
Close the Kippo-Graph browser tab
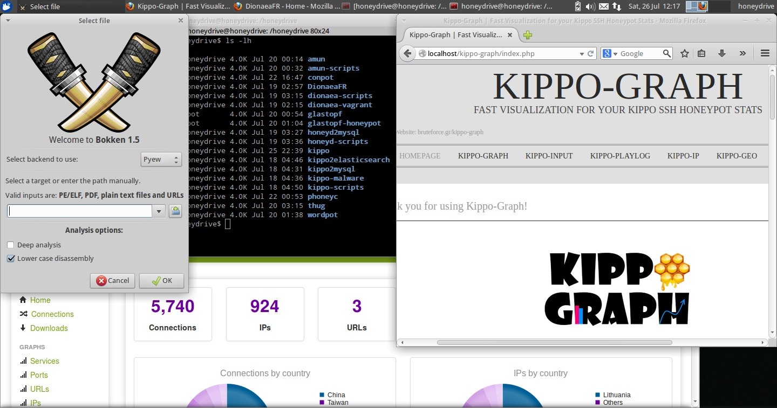pyautogui.click(x=510, y=34)
